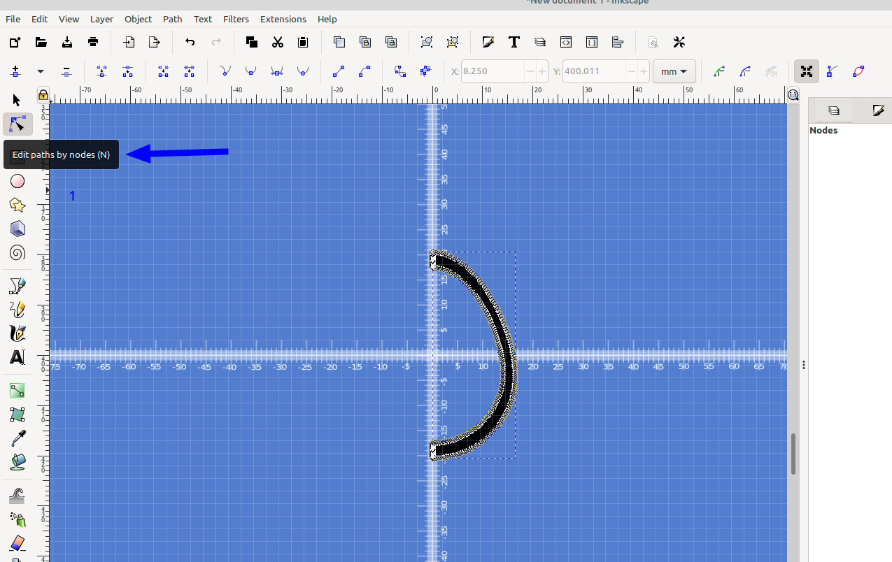The image size is (892, 562).
Task: Toggle show transformation handles
Action: pos(807,71)
